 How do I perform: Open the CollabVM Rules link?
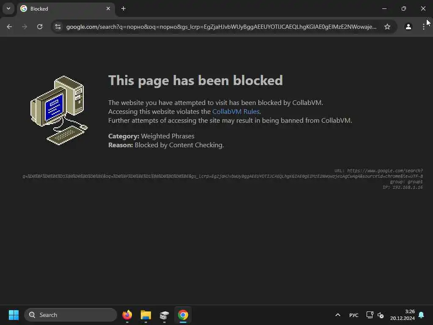tap(236, 111)
